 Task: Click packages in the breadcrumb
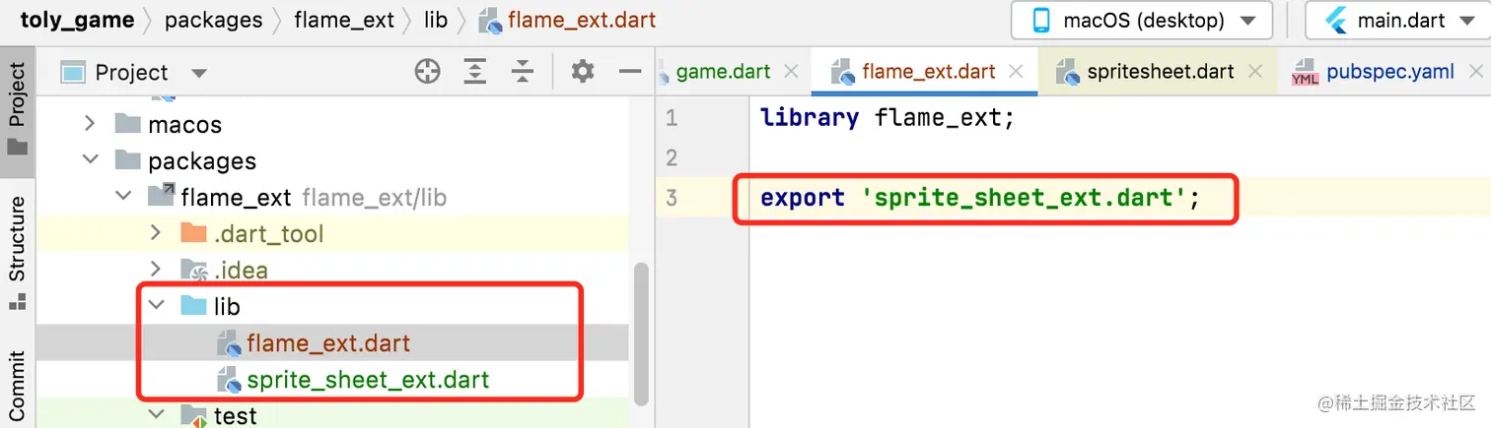tap(214, 20)
